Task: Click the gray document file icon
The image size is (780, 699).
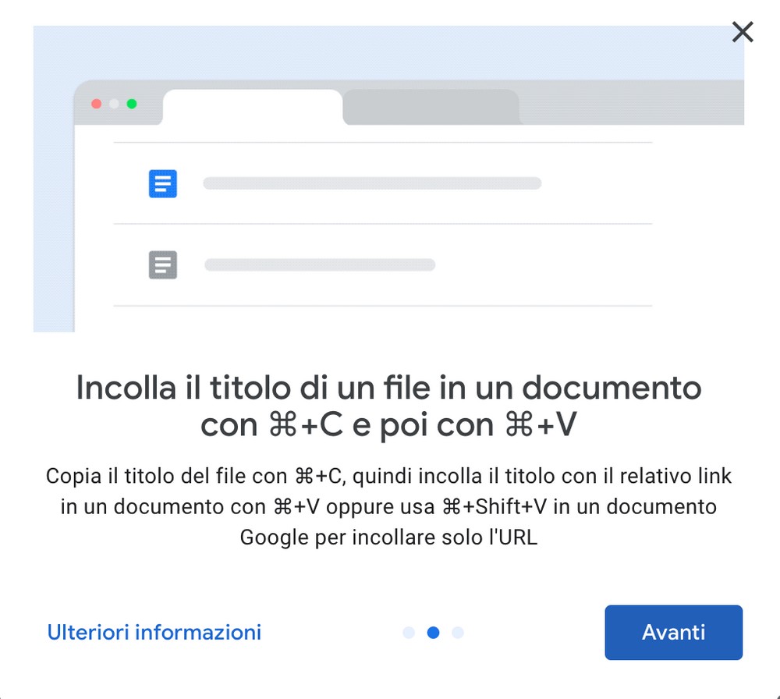Action: coord(163,265)
